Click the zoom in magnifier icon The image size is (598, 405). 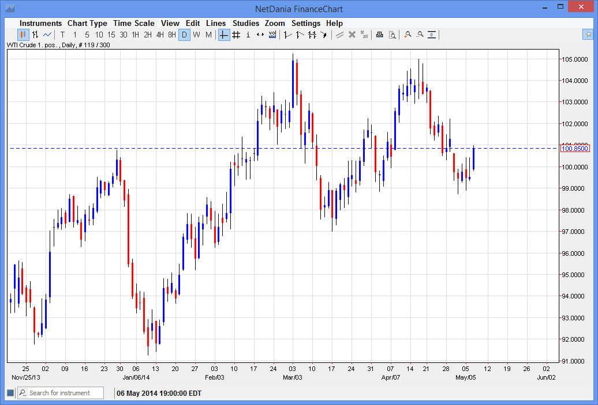pos(408,35)
